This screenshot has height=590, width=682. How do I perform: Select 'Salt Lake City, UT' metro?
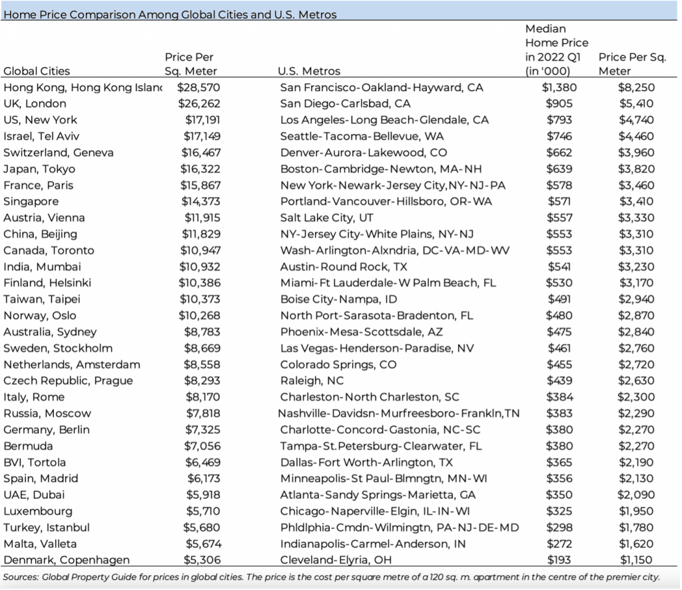click(326, 218)
